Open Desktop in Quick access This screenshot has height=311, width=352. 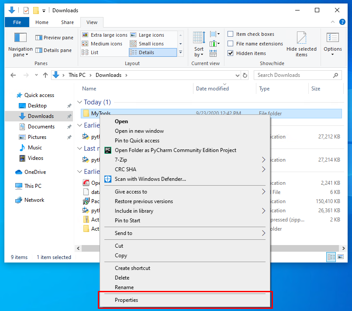tap(37, 106)
